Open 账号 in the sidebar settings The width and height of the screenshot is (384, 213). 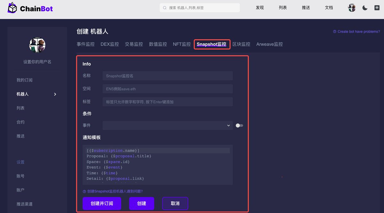pos(20,176)
